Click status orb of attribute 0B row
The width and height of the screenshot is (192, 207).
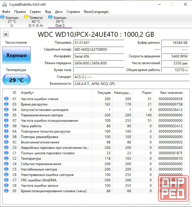click(x=6, y=137)
